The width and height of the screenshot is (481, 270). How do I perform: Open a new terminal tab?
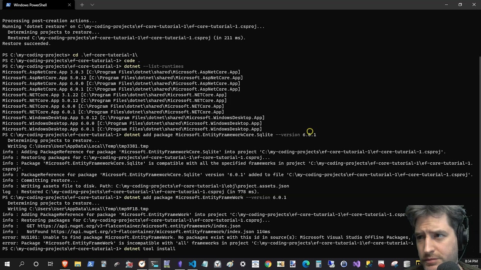pyautogui.click(x=82, y=5)
